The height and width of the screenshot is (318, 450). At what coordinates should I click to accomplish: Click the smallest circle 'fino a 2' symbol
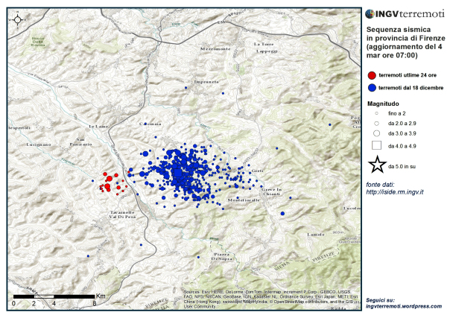point(377,112)
